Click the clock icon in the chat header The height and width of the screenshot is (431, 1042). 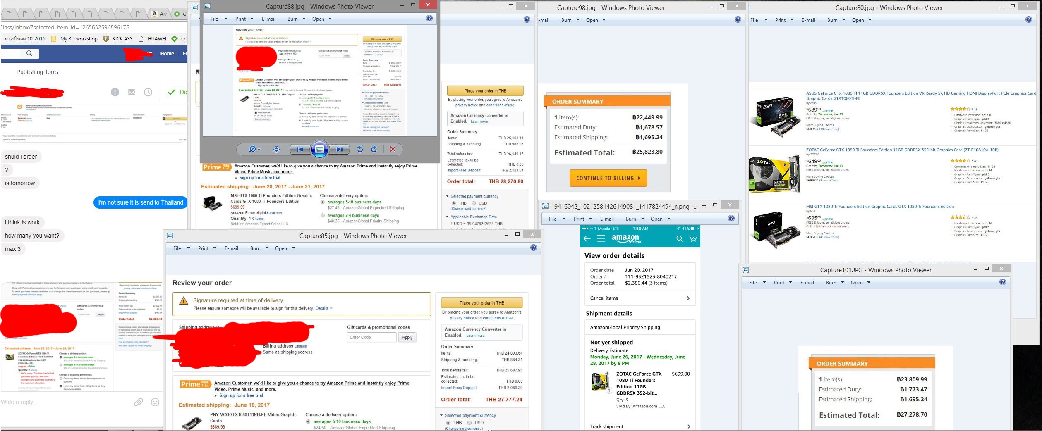[x=148, y=92]
